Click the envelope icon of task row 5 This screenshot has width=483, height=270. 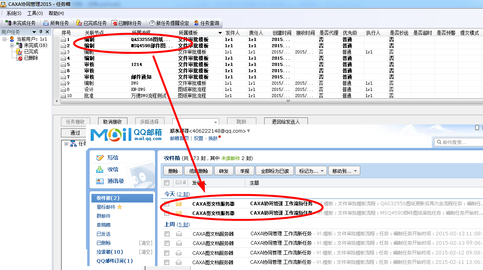click(x=63, y=64)
